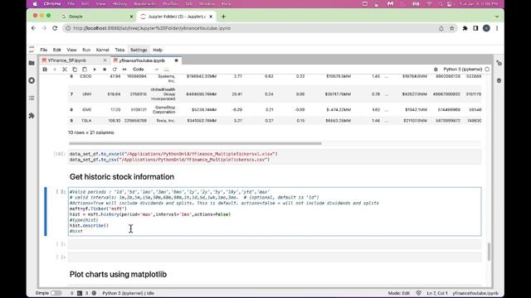The image size is (531, 298).
Task: Open the extension manager puzzle icon
Action: [x=32, y=116]
